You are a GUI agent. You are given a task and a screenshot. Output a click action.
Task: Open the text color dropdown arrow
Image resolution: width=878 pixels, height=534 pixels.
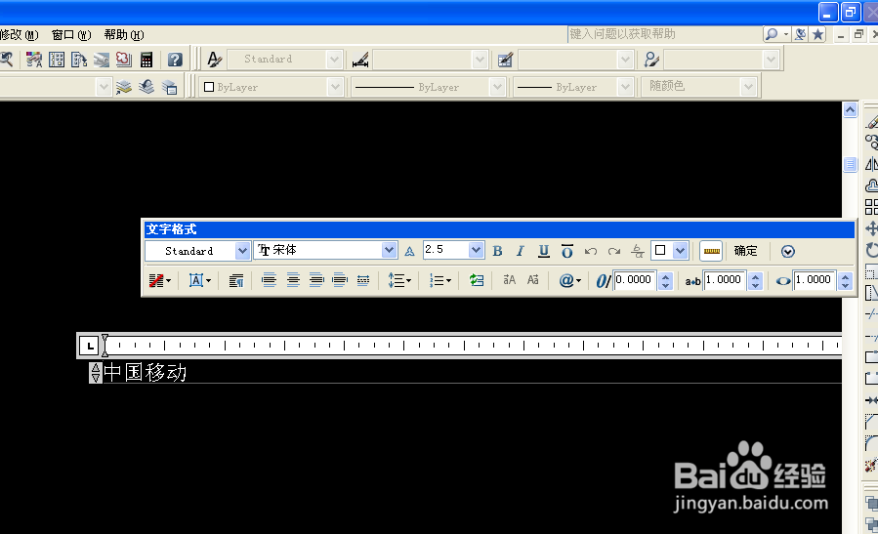(680, 251)
